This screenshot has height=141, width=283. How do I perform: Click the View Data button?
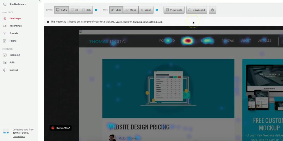click(x=174, y=10)
